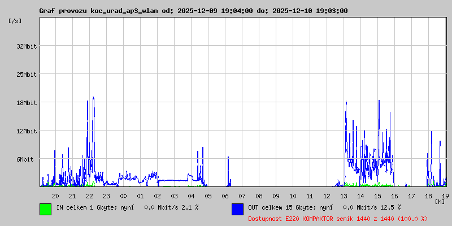Image resolution: width=452 pixels, height=226 pixels.
Task: Click the '13' hour label on x-axis
Action: 344,196
